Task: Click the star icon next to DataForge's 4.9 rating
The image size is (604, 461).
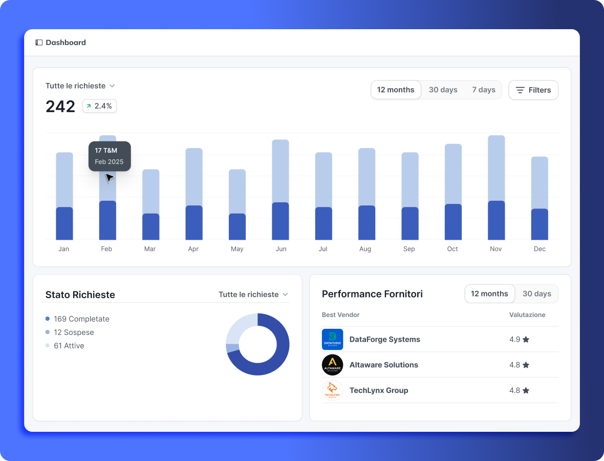Action: point(526,339)
